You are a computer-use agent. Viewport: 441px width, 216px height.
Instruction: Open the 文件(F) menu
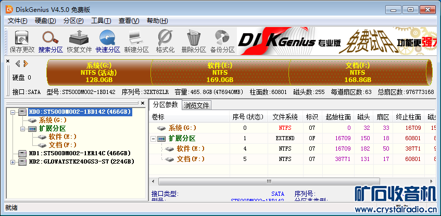pos(17,21)
